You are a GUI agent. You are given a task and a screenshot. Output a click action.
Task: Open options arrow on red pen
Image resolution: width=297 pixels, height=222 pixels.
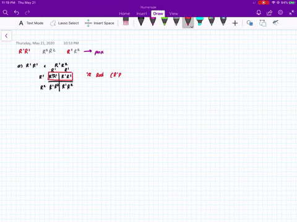pyautogui.click(x=192, y=27)
